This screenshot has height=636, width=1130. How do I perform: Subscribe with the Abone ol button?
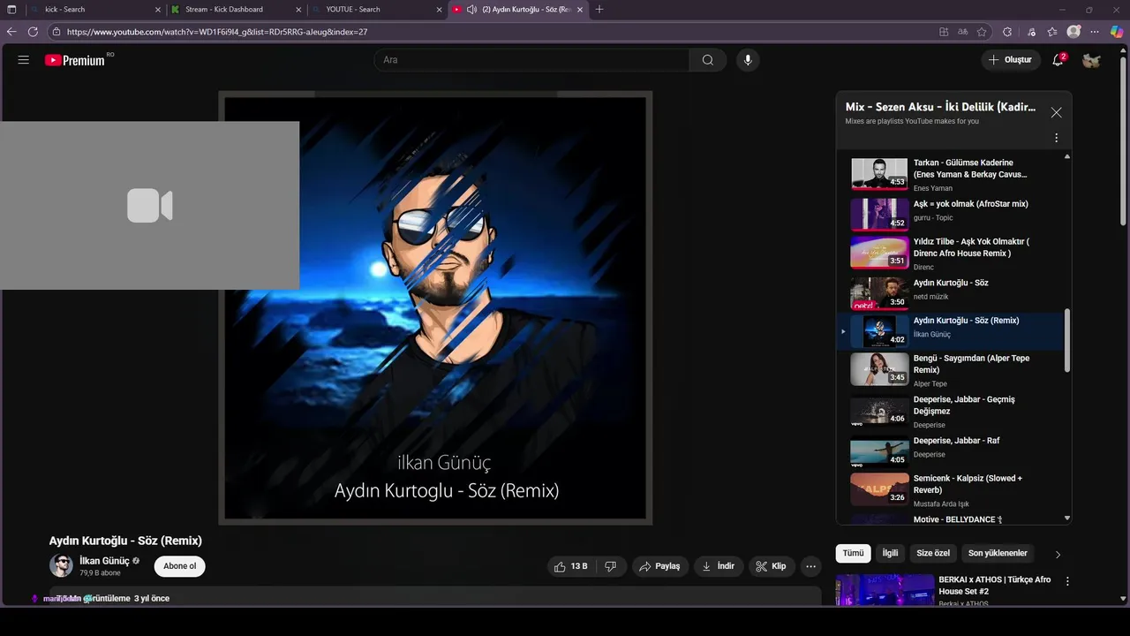pos(179,566)
